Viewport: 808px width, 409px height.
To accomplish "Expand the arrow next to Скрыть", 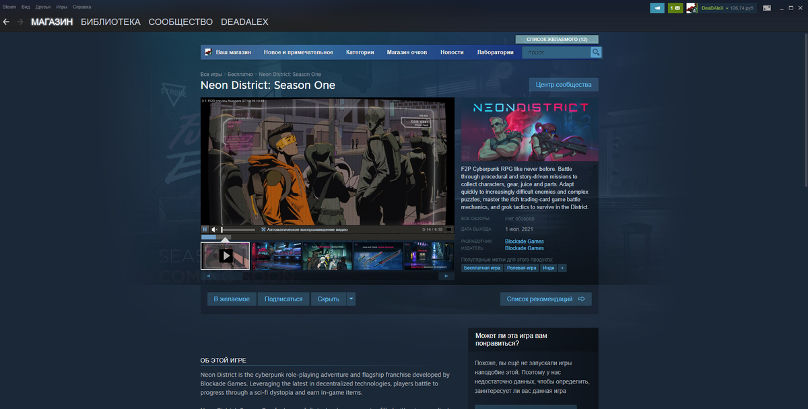I will [351, 299].
